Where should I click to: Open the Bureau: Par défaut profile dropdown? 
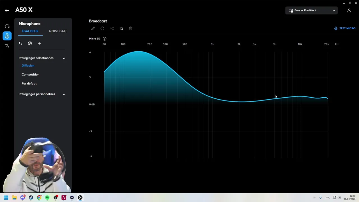pos(312,10)
